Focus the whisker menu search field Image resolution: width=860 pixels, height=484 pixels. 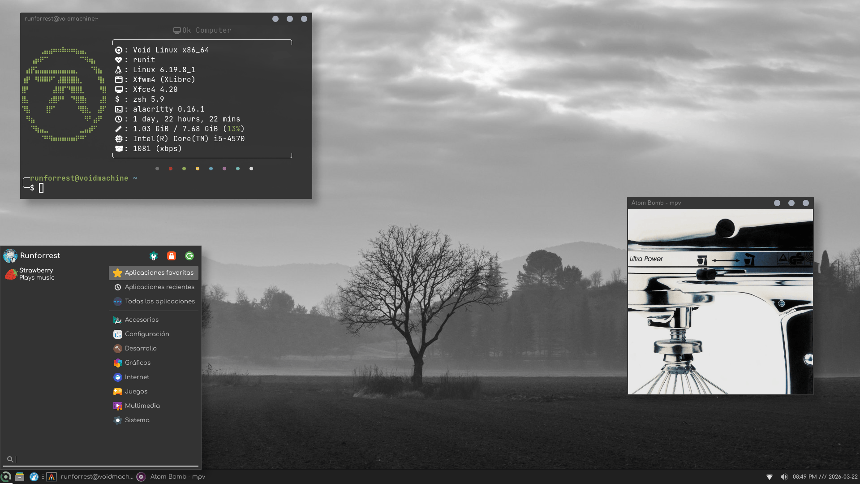[103, 459]
